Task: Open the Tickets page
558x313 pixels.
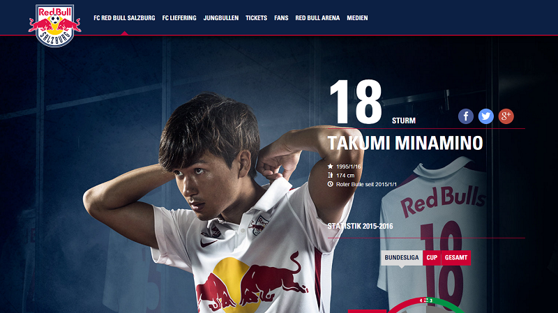Action: coord(256,18)
